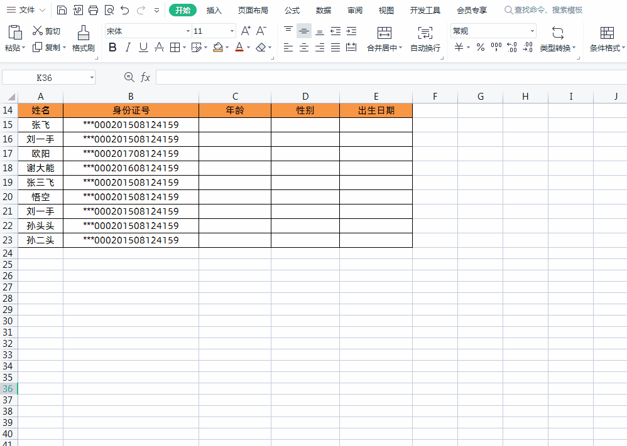Select the Format Painter (格式刷) tool
Screen dimensions: 627x446
83,38
